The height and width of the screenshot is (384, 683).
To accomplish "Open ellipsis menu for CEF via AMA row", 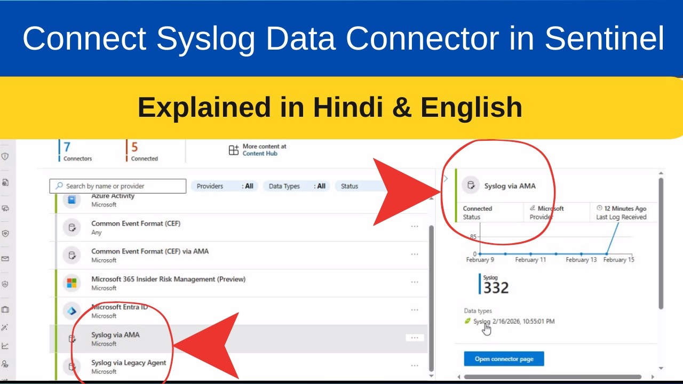I will (x=415, y=254).
